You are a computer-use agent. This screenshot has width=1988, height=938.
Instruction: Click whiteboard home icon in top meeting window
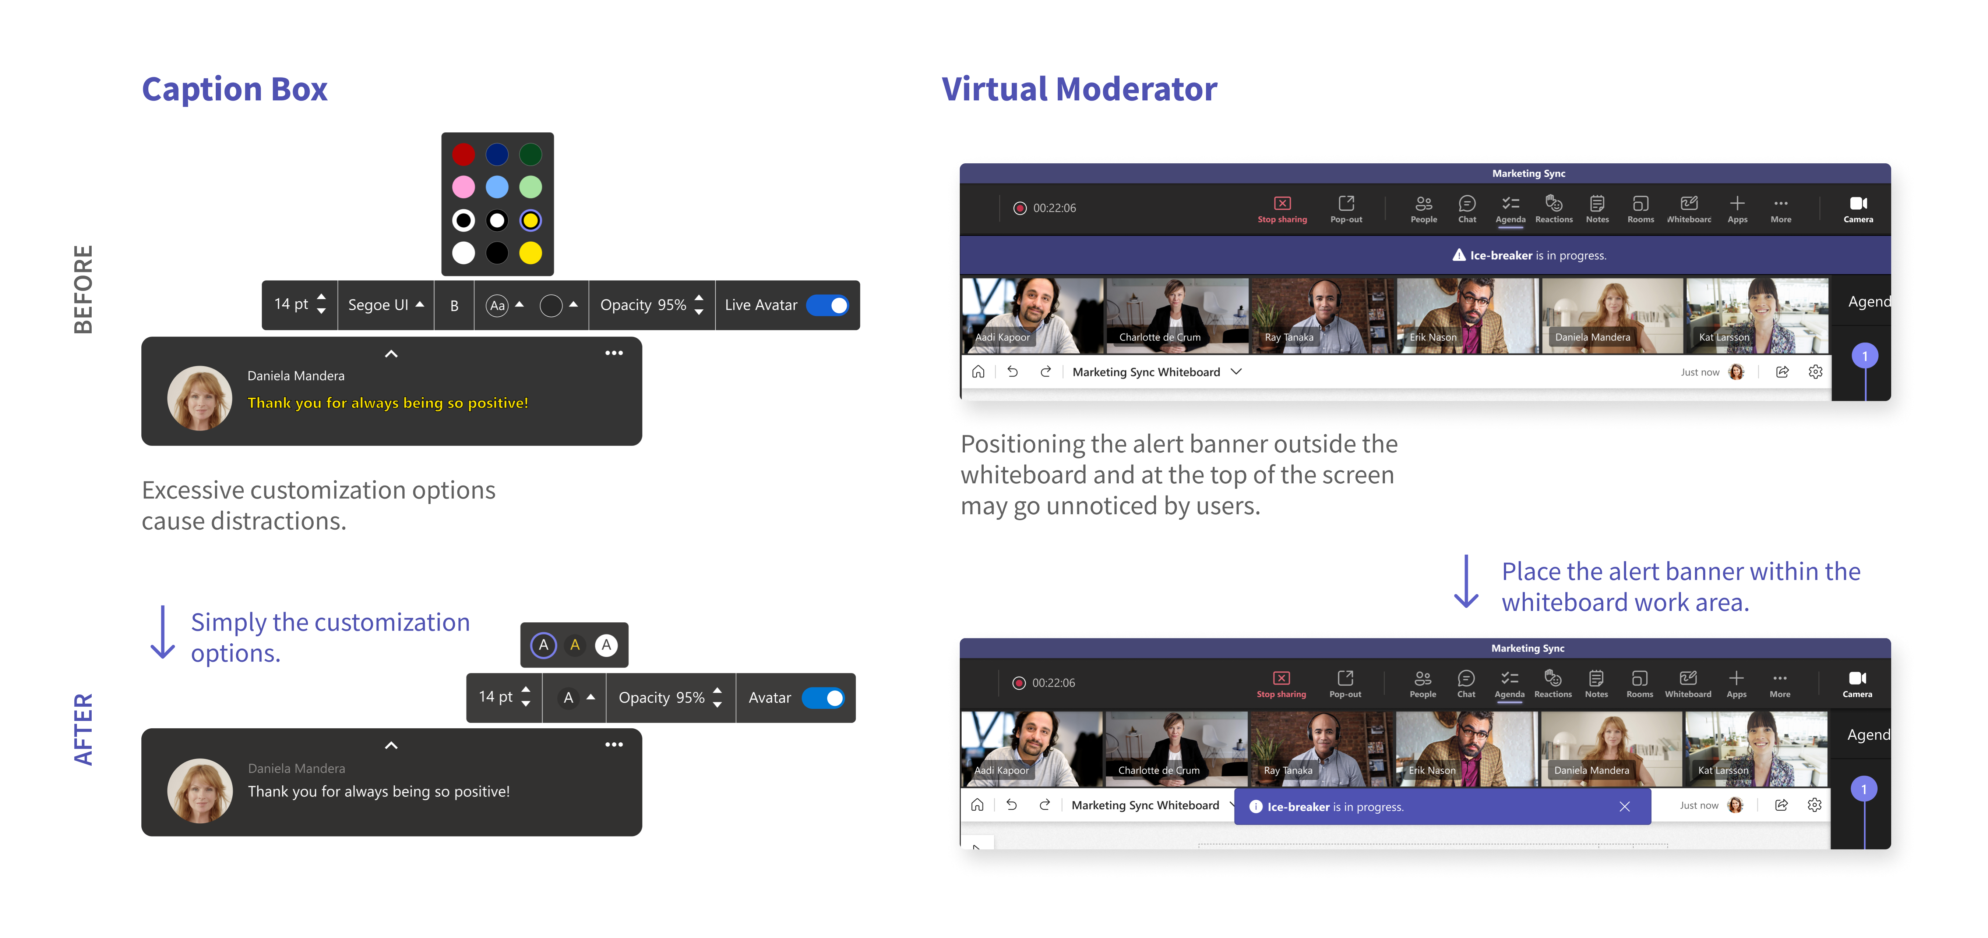pos(978,372)
